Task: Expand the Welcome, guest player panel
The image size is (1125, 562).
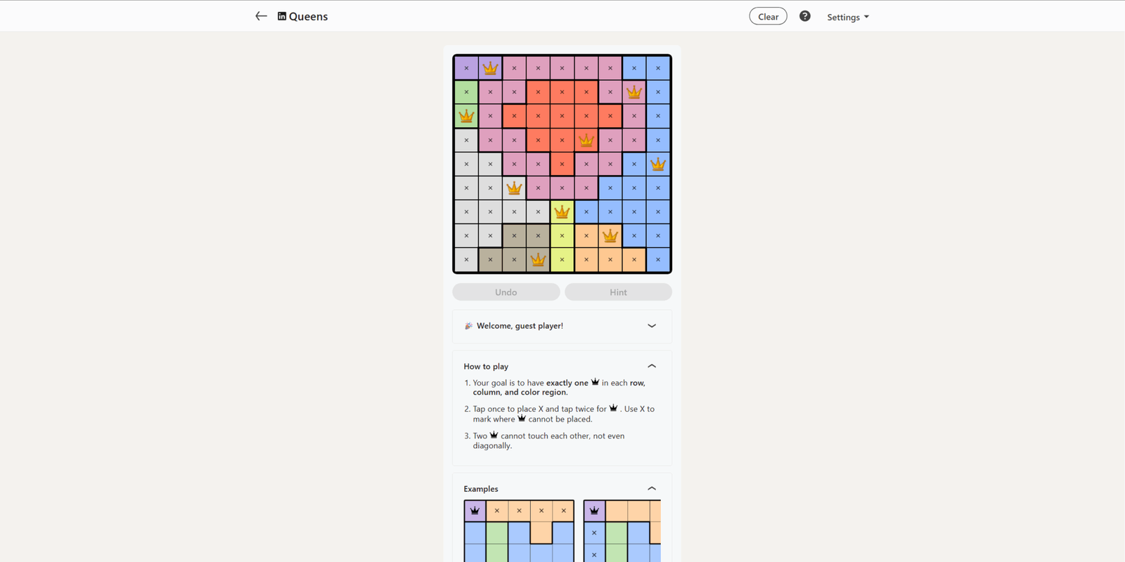Action: coord(652,326)
